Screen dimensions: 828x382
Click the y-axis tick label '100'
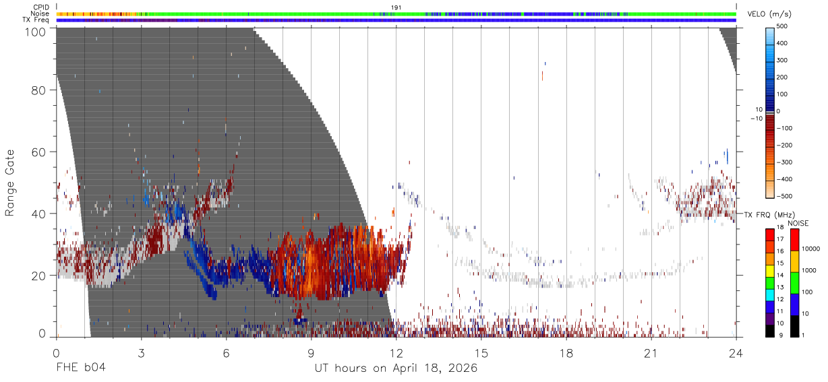(x=35, y=31)
